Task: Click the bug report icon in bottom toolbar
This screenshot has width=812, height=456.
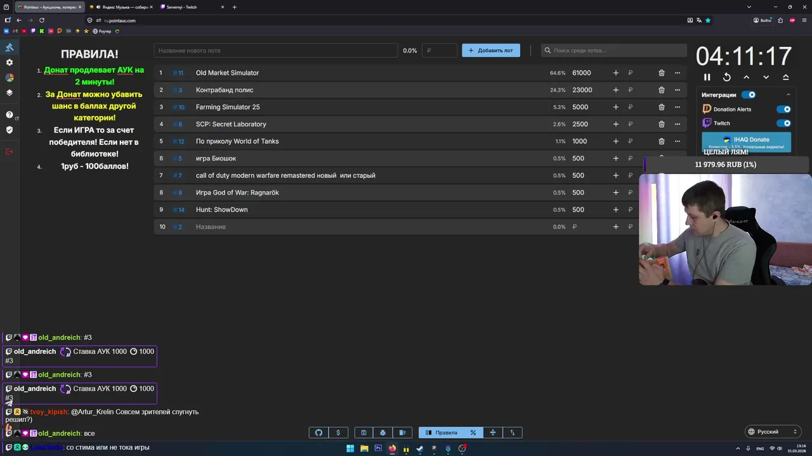Action: (383, 433)
